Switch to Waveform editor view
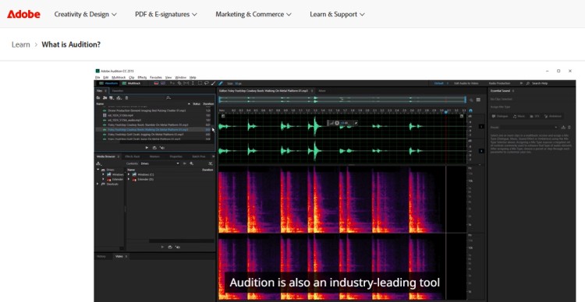Image resolution: width=585 pixels, height=302 pixels. (108, 83)
